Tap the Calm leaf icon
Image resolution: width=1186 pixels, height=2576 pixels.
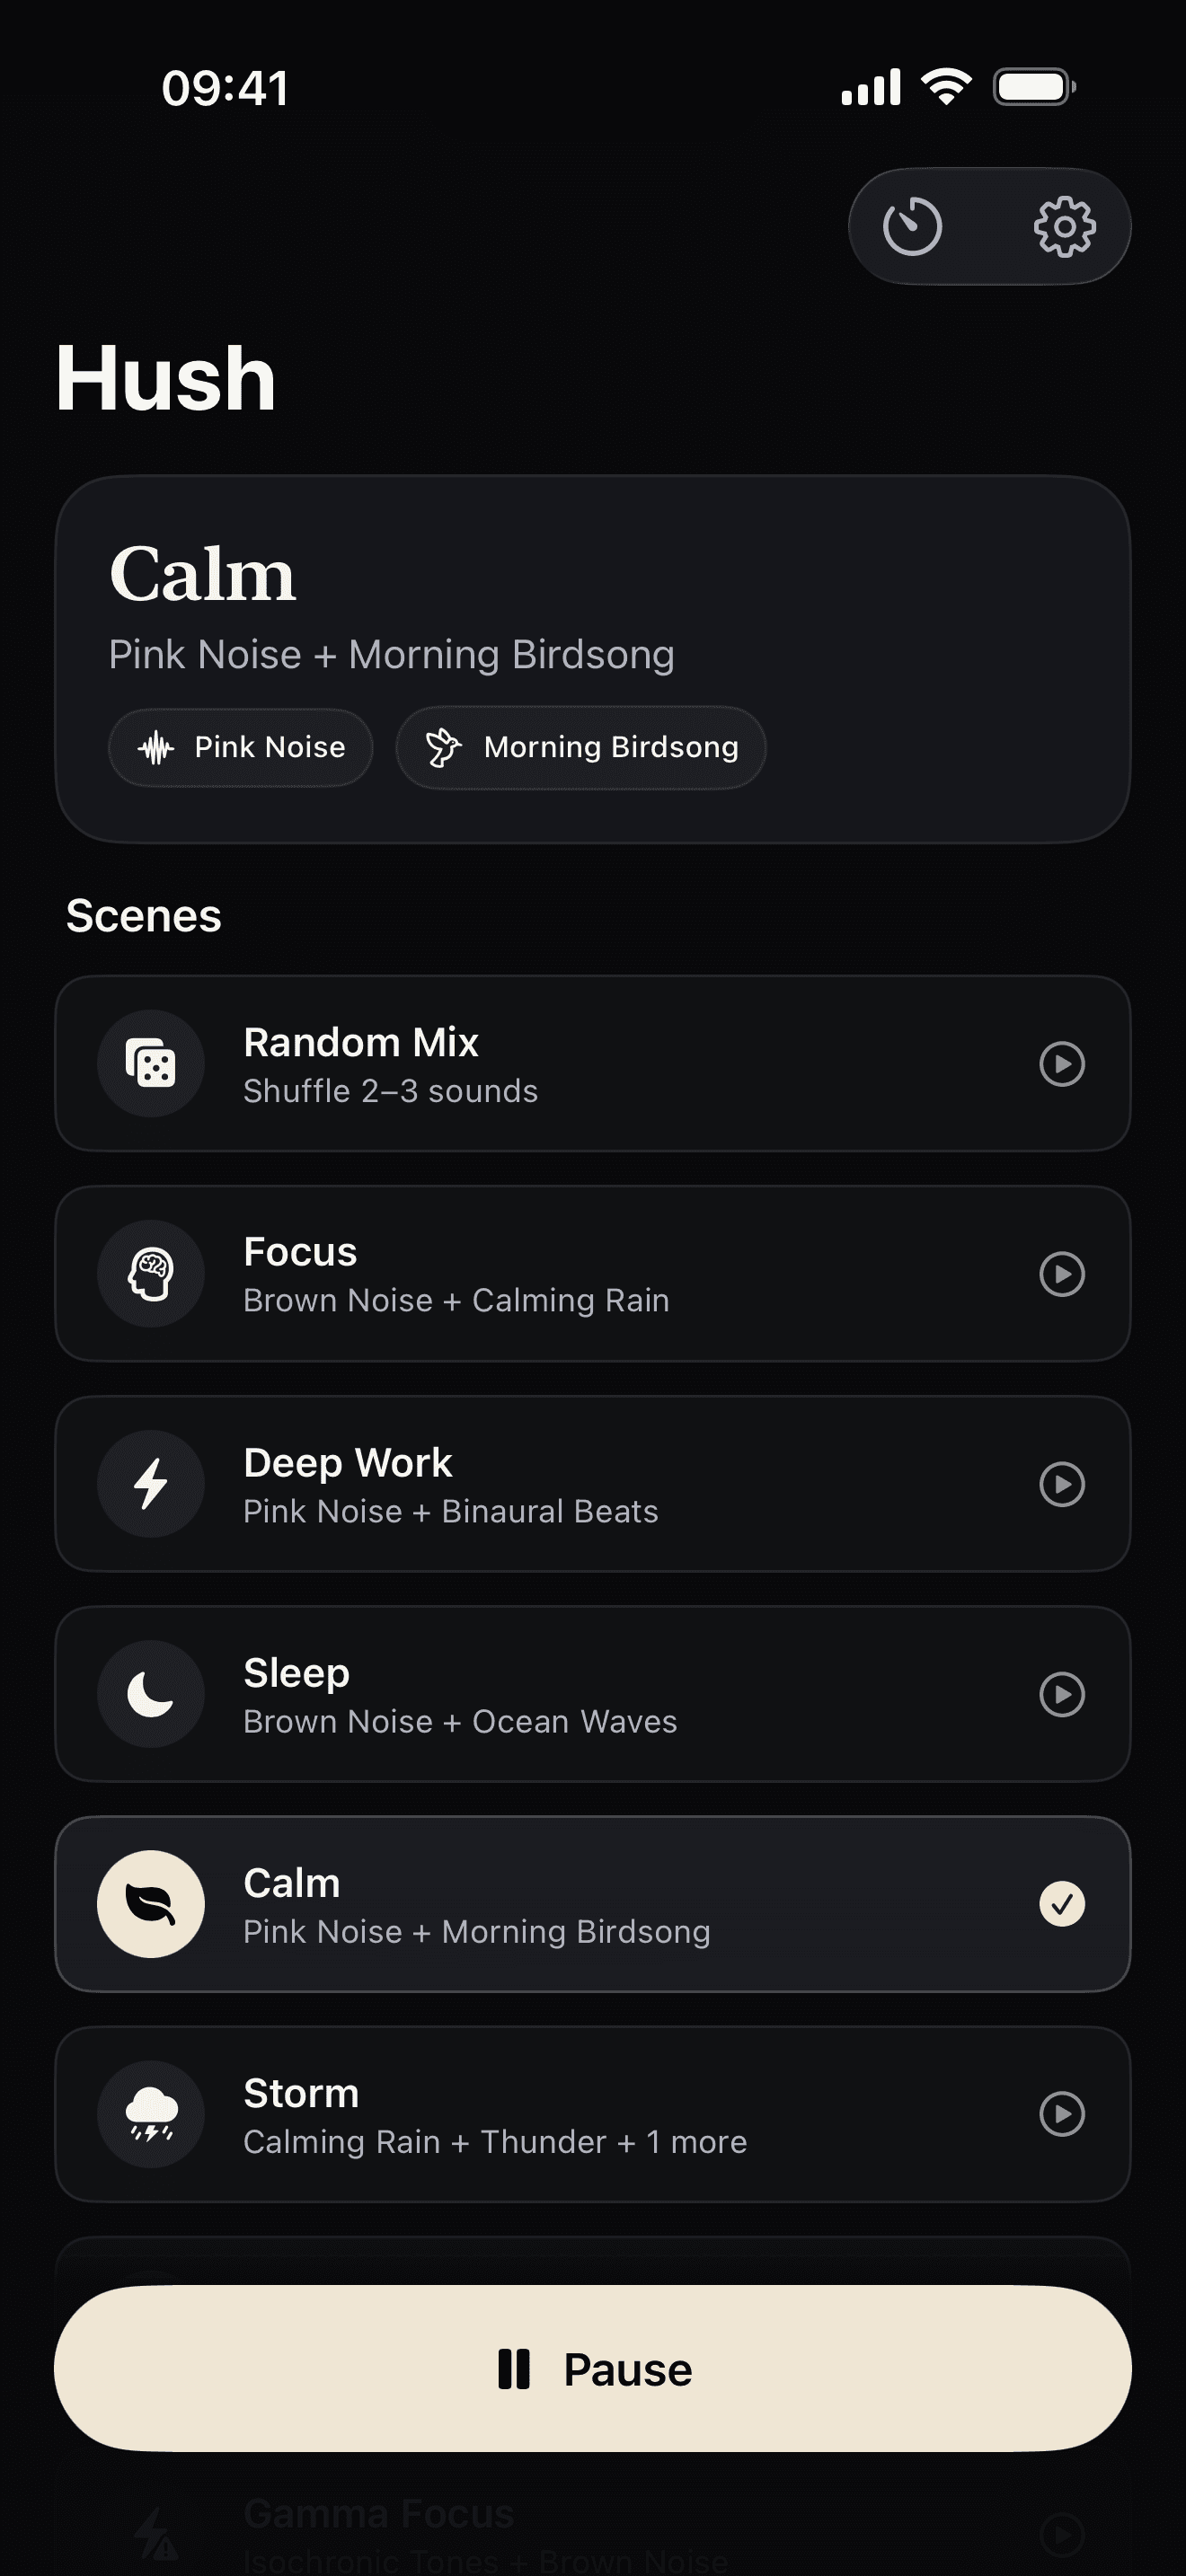151,1904
